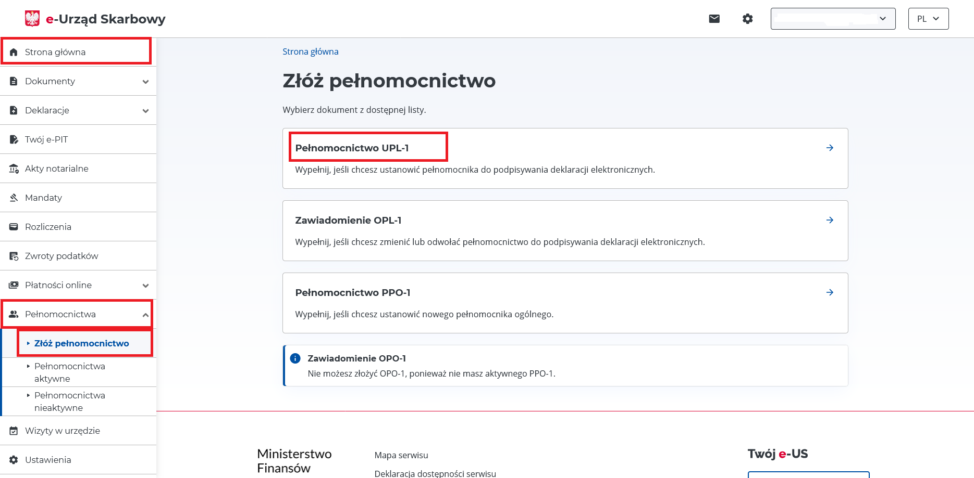Screen dimensions: 974x478
Task: Click the Akty notarialne bank icon
Action: 14,169
